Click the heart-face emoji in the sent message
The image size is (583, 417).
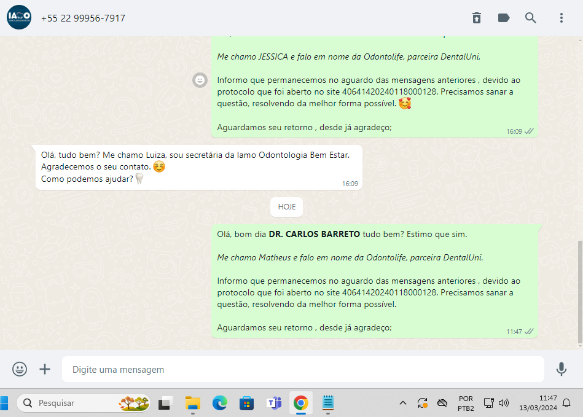pyautogui.click(x=405, y=103)
